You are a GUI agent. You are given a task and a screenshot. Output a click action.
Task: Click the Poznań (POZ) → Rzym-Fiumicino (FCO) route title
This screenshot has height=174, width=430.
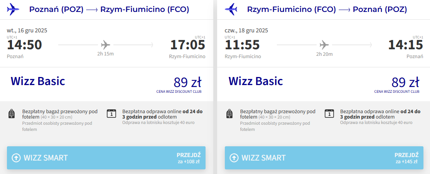[x=109, y=9]
